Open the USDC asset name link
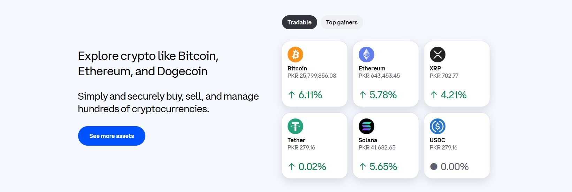The width and height of the screenshot is (572, 192). tap(437, 140)
